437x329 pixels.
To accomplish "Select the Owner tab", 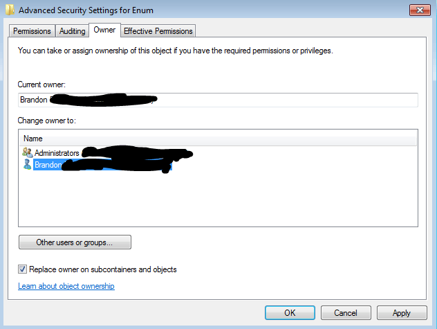I will 104,30.
